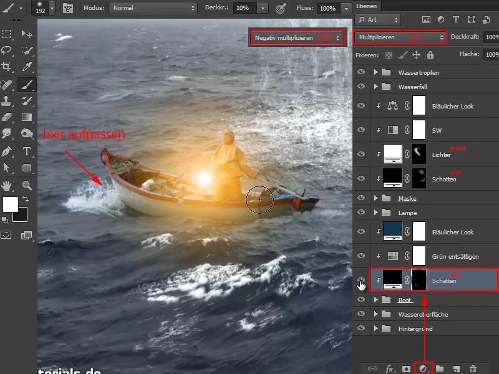Select the Spot Healing Brush tool

(x=6, y=85)
